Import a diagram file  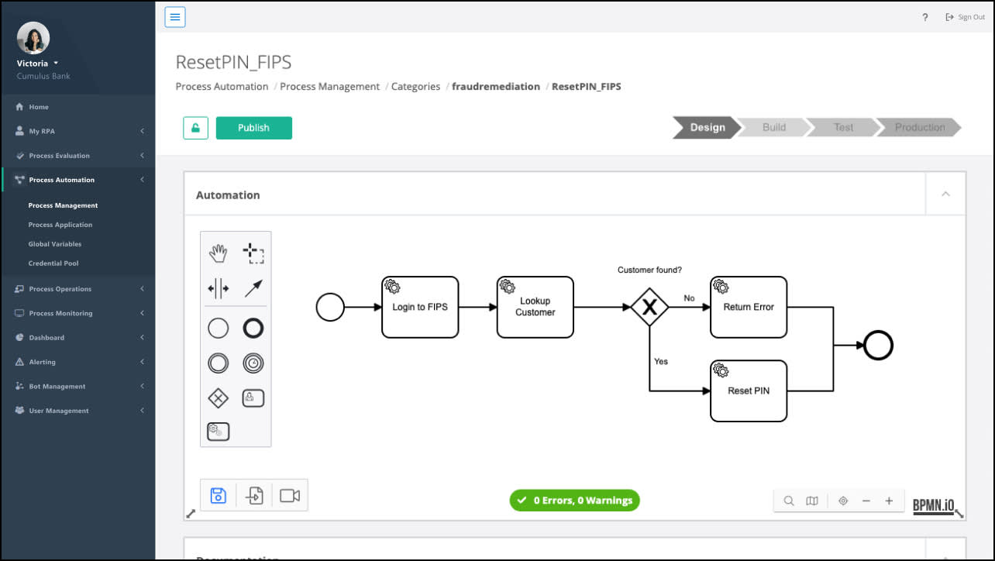point(254,496)
